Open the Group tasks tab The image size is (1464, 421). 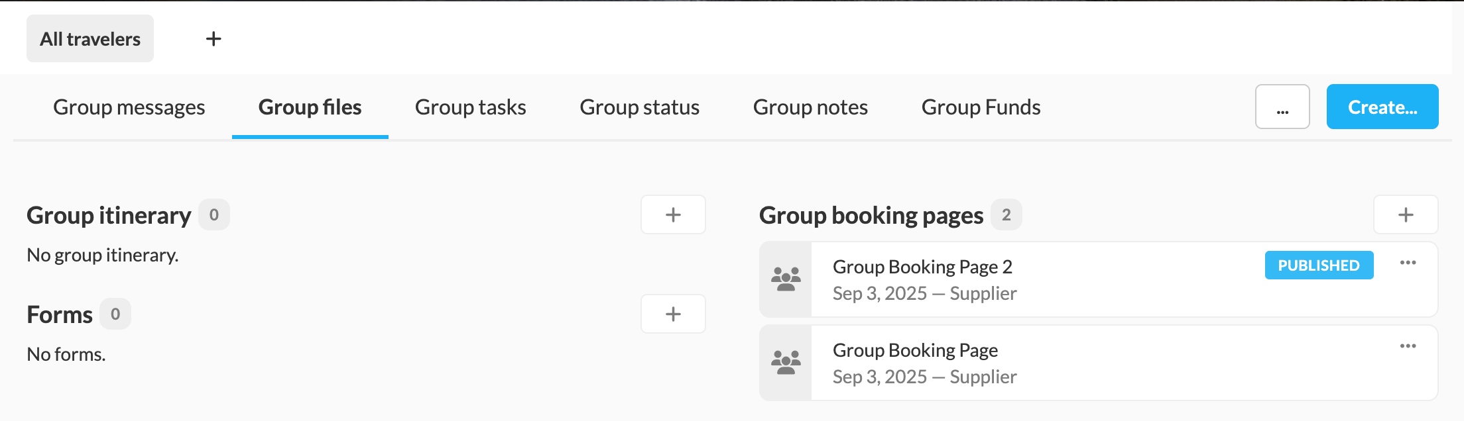pyautogui.click(x=470, y=107)
